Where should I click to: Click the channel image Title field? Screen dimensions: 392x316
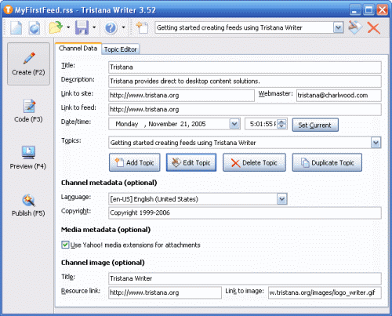click(245, 278)
